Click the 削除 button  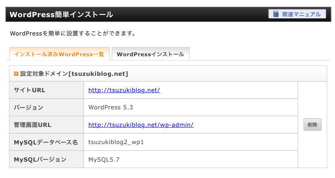click(312, 125)
